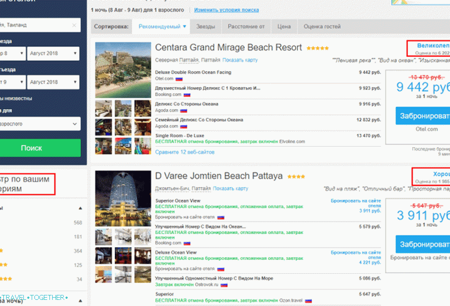
Task: Click D Varee price 3 911 руб.
Action: point(423,215)
